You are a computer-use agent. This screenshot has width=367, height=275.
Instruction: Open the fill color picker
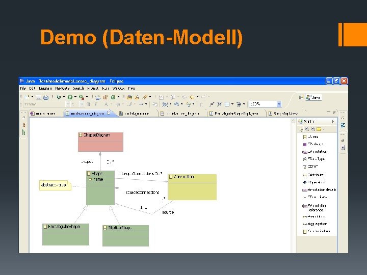[x=118, y=104]
